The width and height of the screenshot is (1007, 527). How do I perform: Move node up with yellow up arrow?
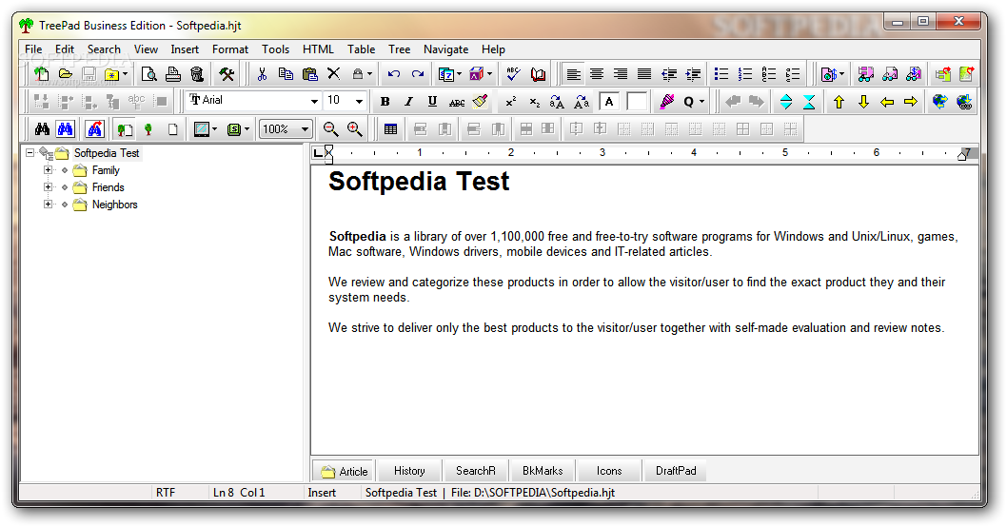[x=839, y=102]
